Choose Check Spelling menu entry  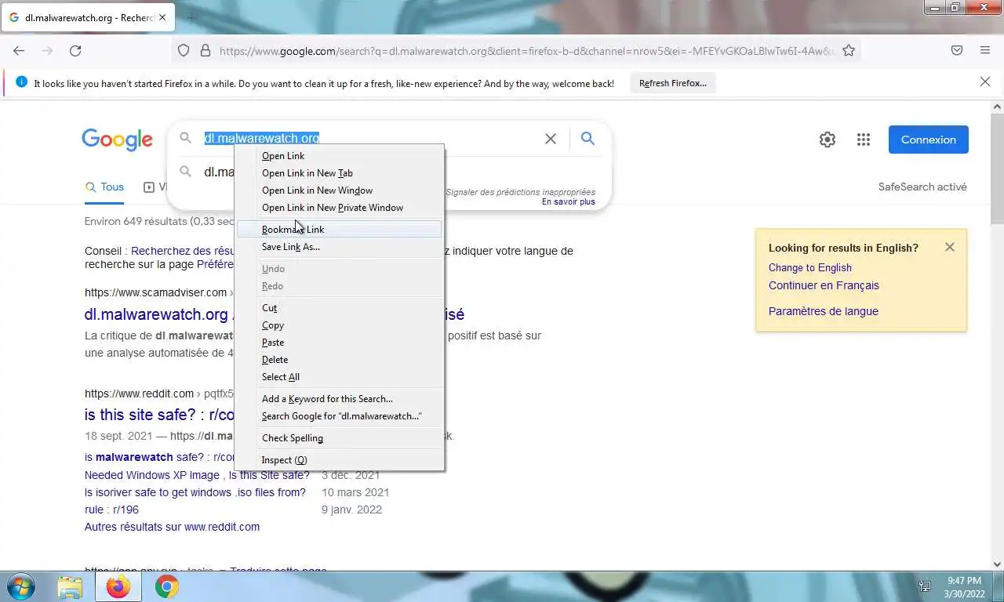pos(340,438)
